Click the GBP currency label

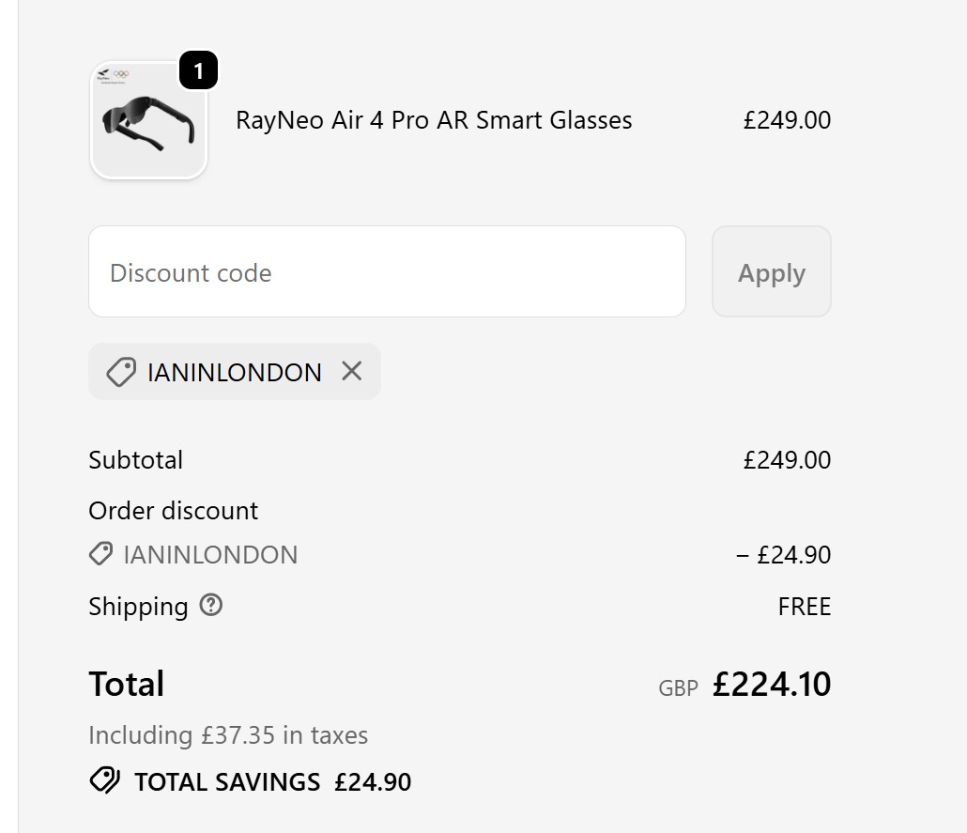pos(678,688)
